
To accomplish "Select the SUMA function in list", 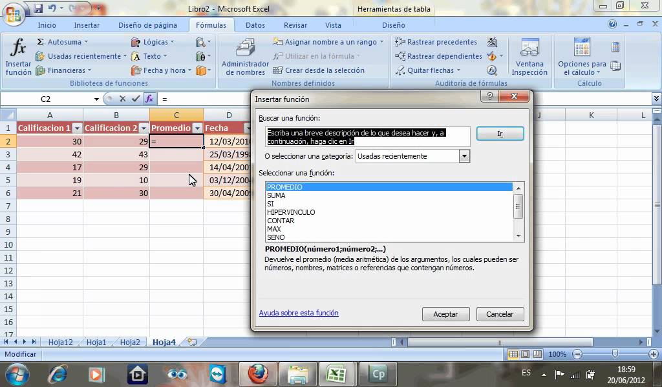I will (276, 195).
